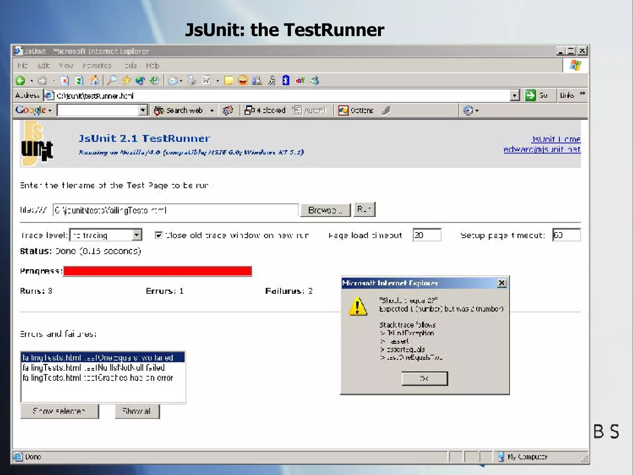
Task: Click the yellow sticky note icon
Action: click(x=229, y=81)
